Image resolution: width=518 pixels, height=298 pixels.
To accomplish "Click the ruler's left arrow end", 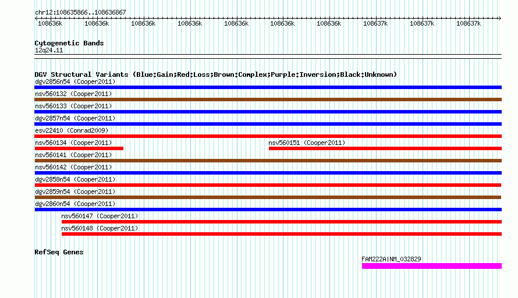I will [x=36, y=18].
